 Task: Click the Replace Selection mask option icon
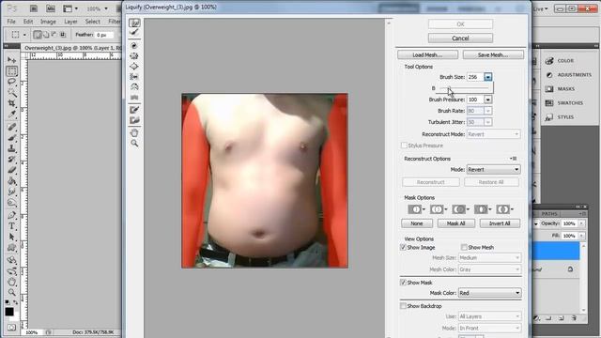tap(416, 209)
